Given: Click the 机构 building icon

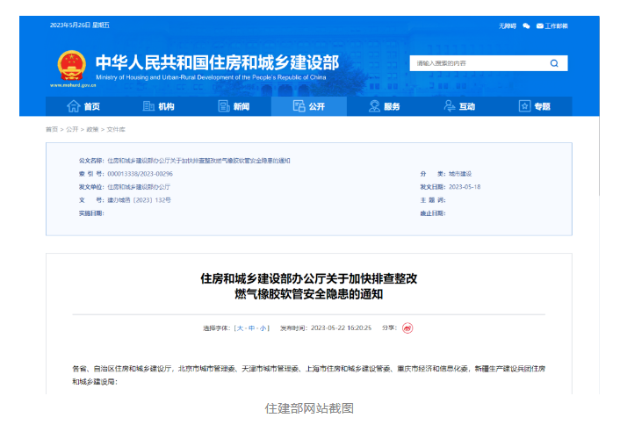Looking at the screenshot, I should [148, 106].
